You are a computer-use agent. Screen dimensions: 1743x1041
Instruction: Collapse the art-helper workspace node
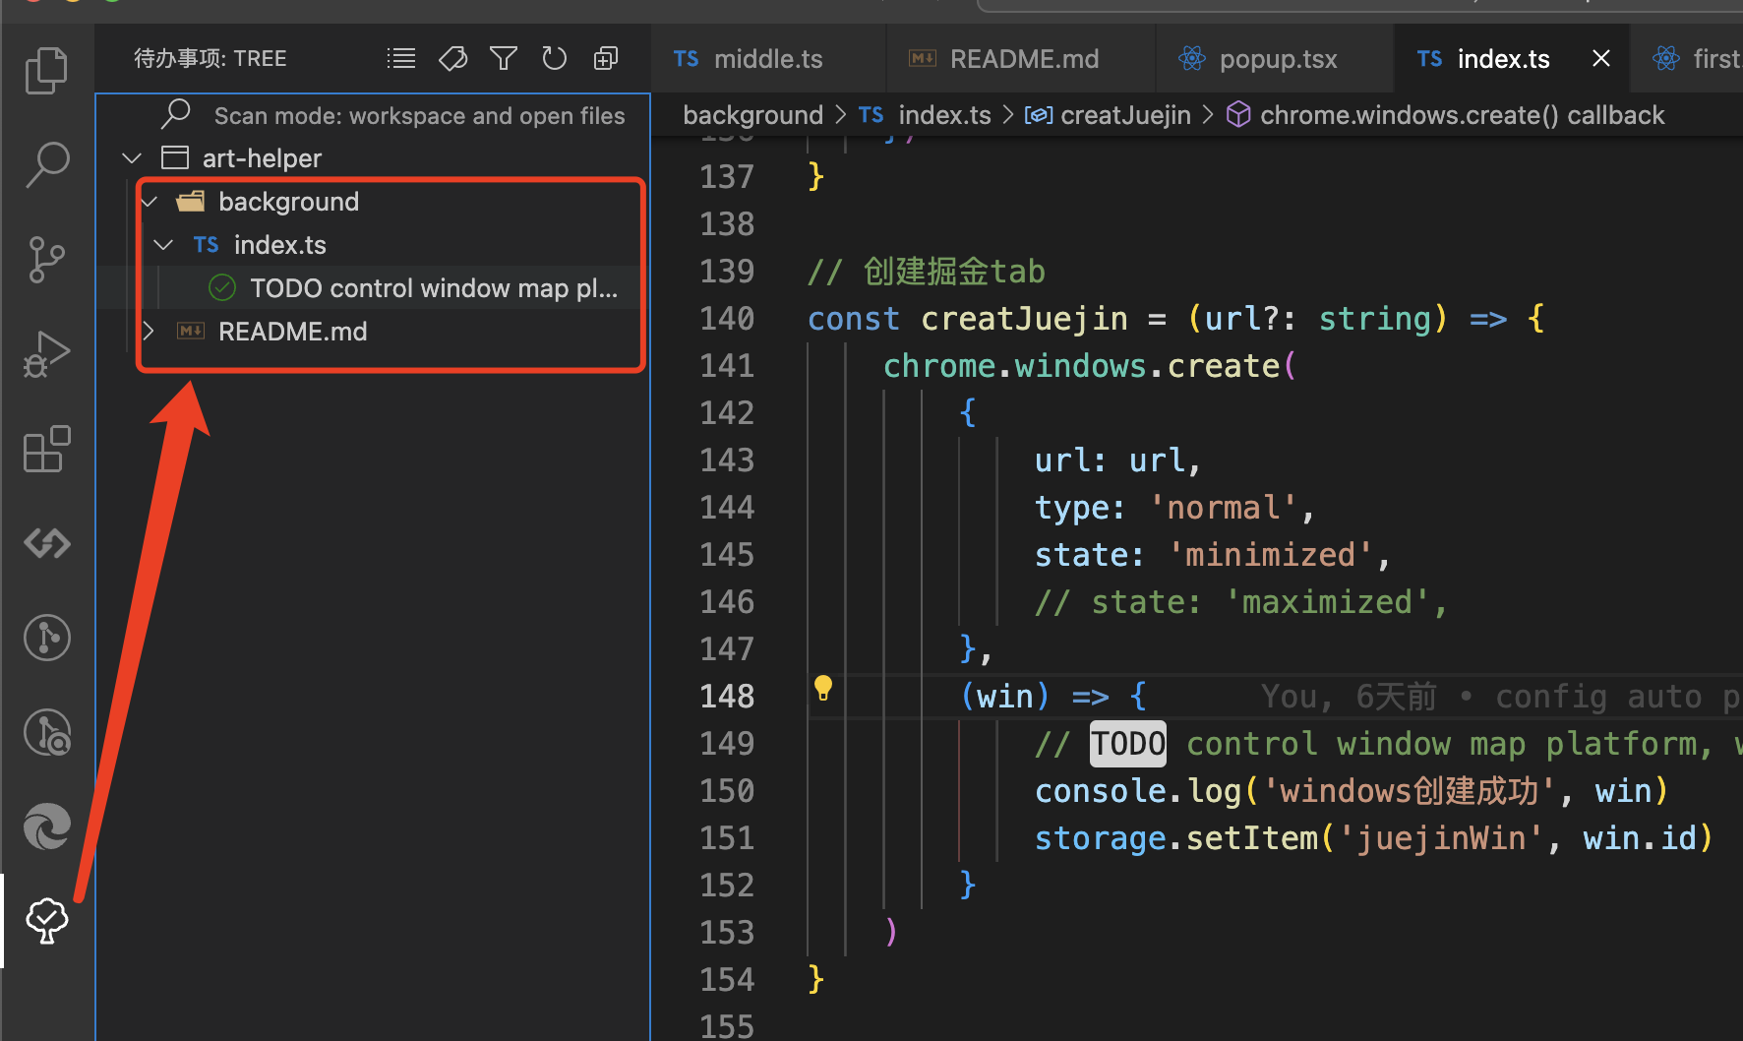pos(132,157)
